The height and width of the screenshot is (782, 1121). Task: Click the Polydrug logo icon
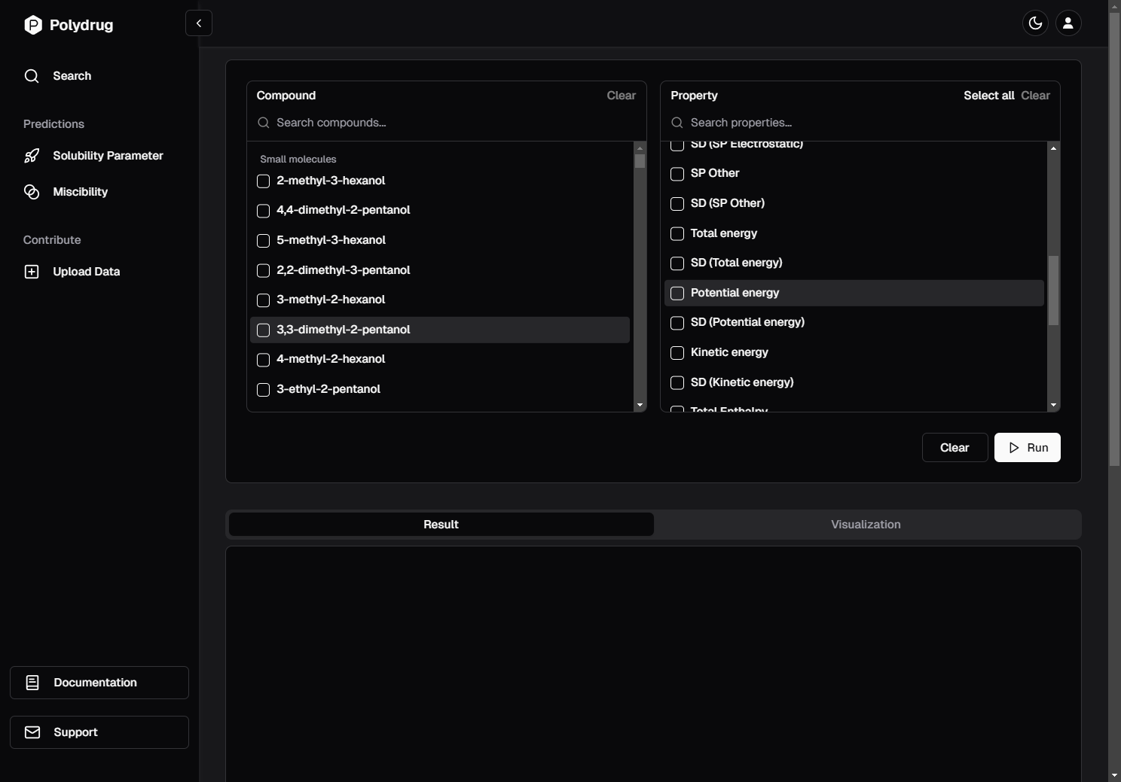coord(33,25)
